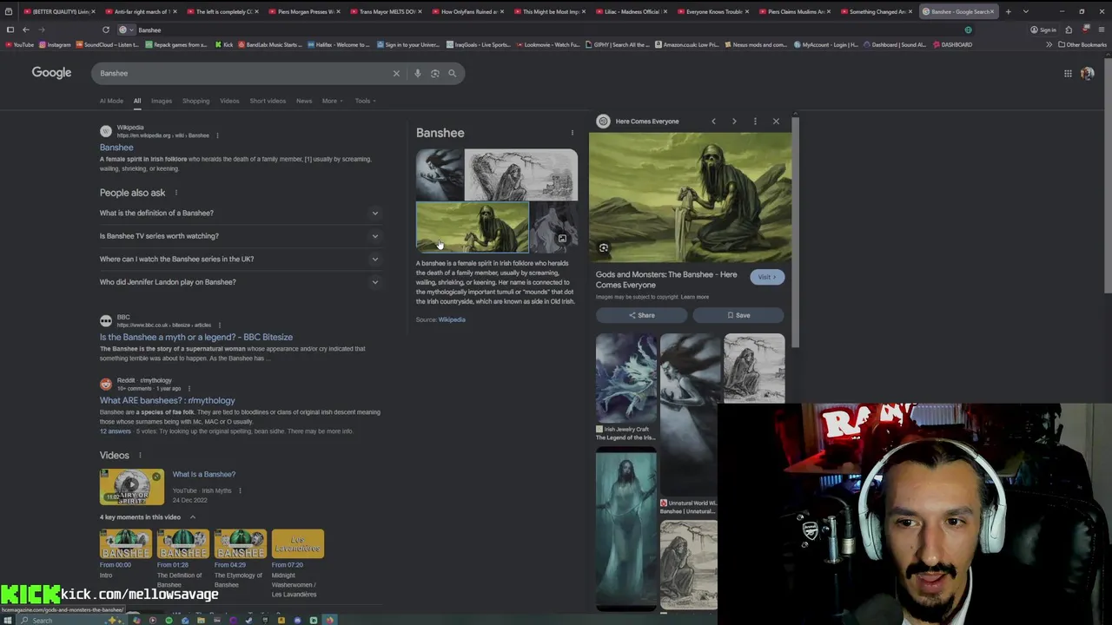Switch to the Videos results tab
The height and width of the screenshot is (625, 1112).
pos(229,101)
